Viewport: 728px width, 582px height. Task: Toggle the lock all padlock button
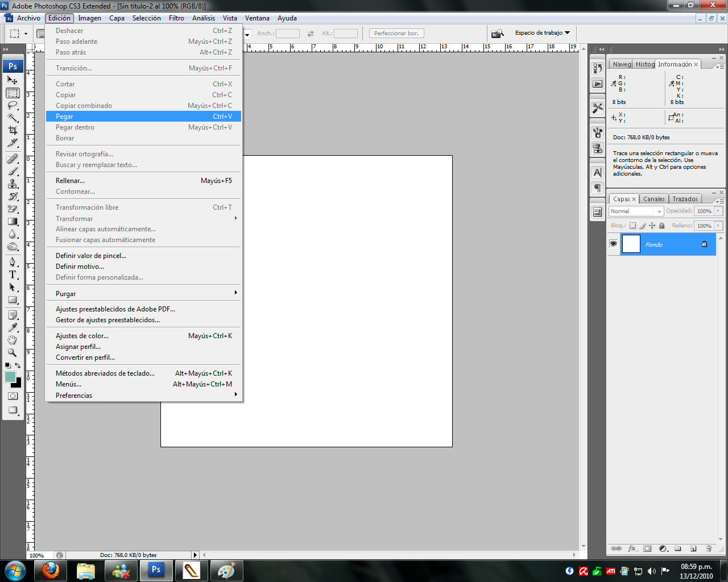[x=662, y=226]
